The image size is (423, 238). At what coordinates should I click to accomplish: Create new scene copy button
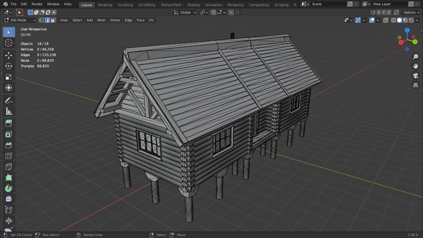coord(350,4)
